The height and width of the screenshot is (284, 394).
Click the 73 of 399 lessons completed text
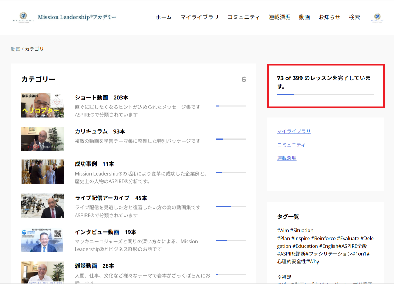(x=324, y=82)
